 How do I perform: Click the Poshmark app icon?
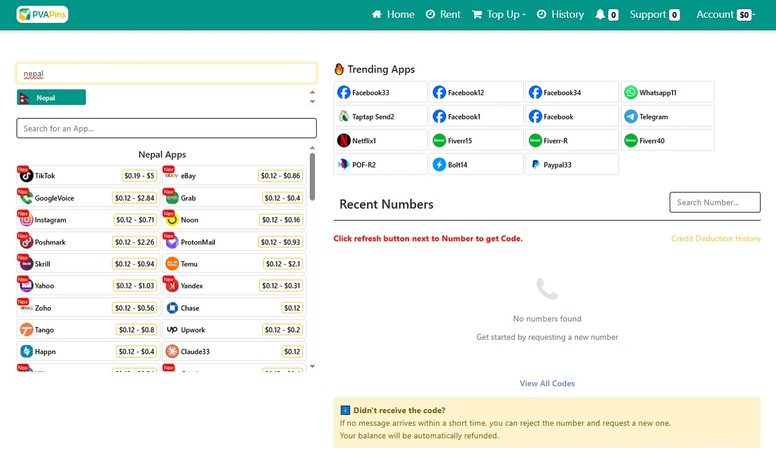click(x=26, y=242)
